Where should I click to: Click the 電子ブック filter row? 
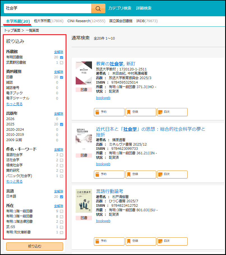(35, 93)
